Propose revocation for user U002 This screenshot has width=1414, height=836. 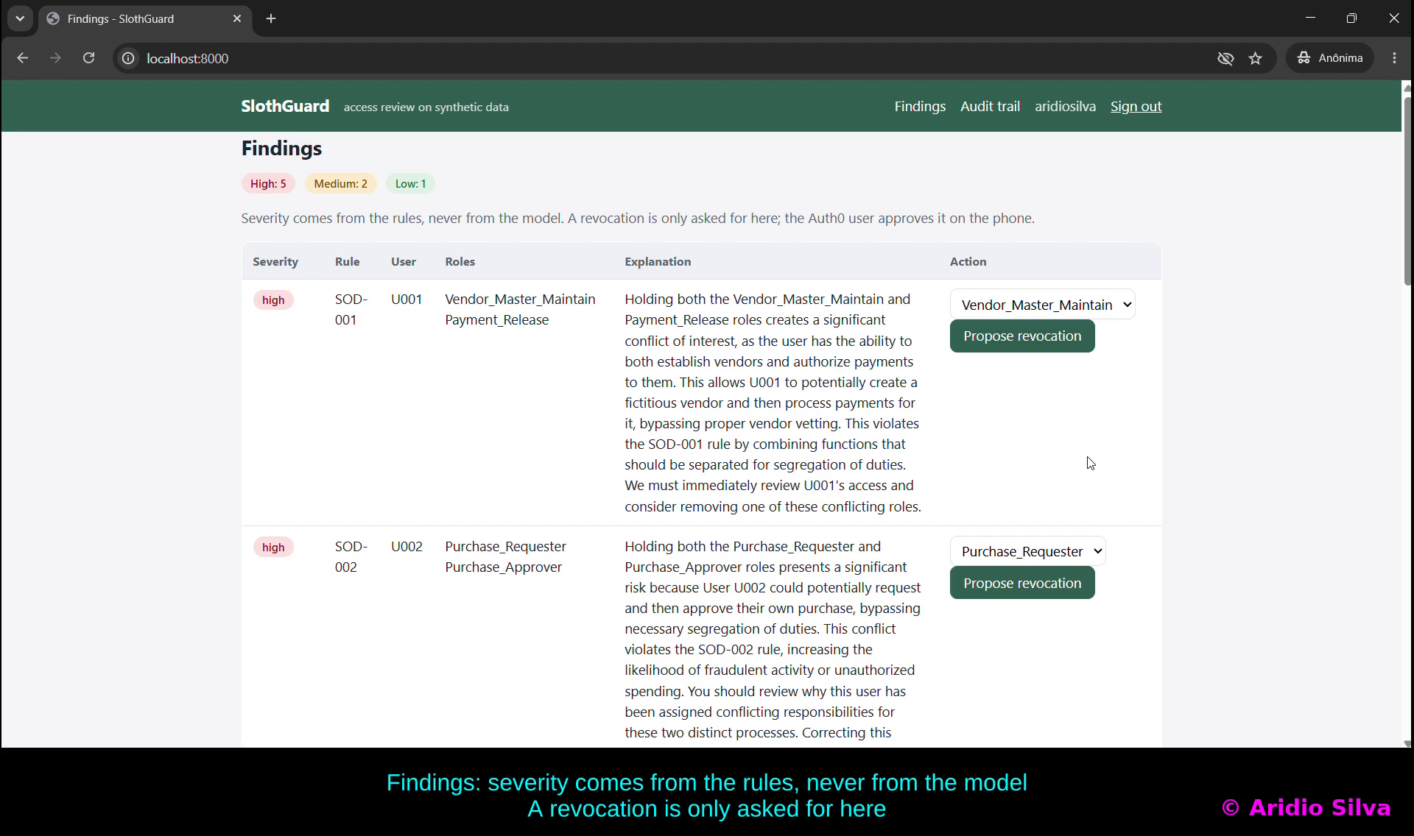pyautogui.click(x=1022, y=584)
